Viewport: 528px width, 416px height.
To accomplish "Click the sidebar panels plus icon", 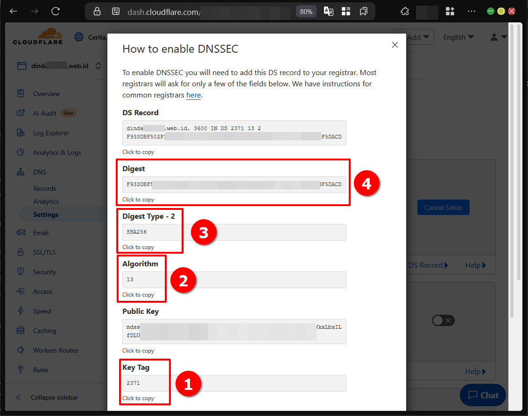I will pyautogui.click(x=450, y=12).
